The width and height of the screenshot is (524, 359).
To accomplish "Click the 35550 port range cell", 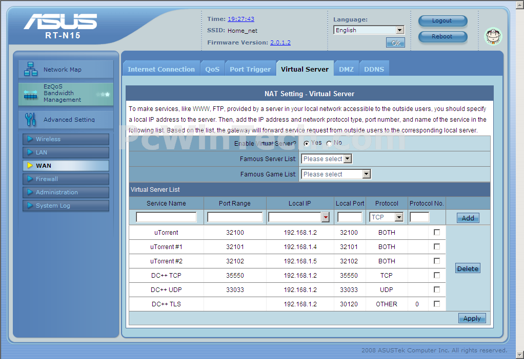I will coord(235,275).
